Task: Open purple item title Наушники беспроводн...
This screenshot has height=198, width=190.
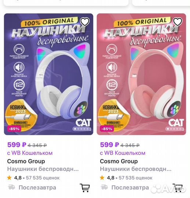Action: click(43, 169)
